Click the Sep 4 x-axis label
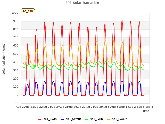 click(x=149, y=107)
